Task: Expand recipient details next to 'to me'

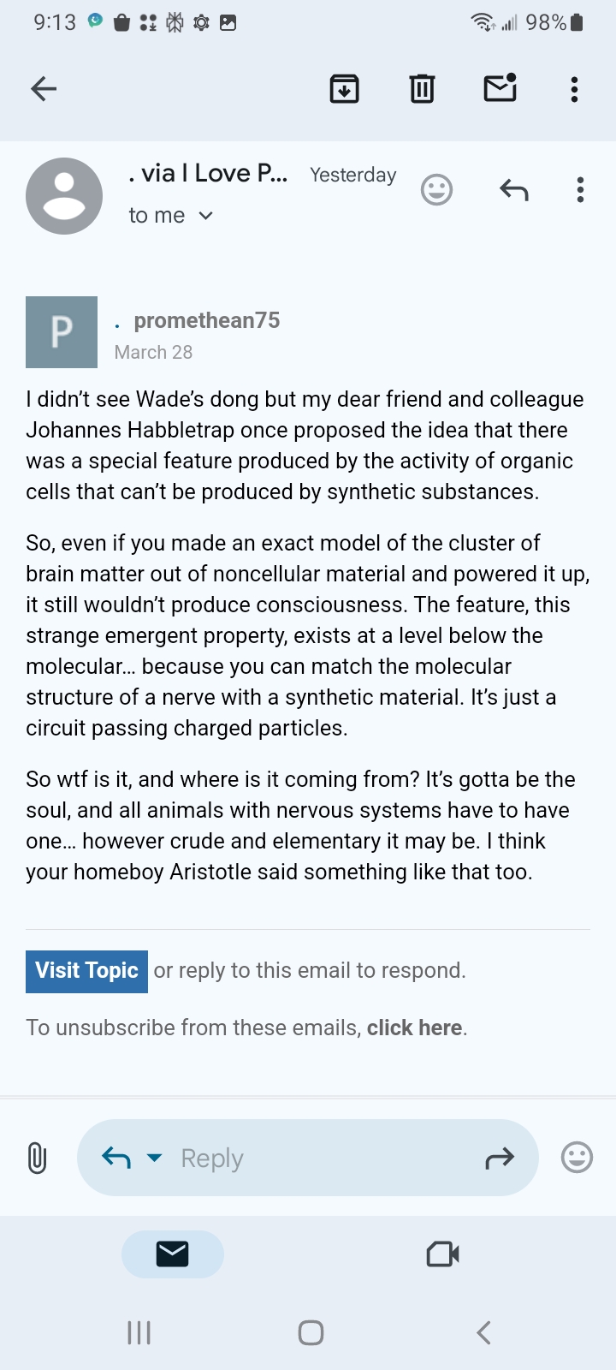Action: 205,216
